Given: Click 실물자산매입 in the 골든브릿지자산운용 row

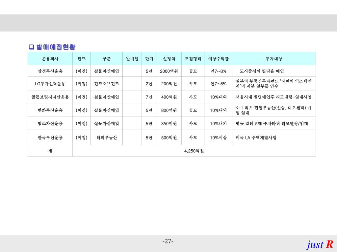Looking at the screenshot, I should click(107, 97).
